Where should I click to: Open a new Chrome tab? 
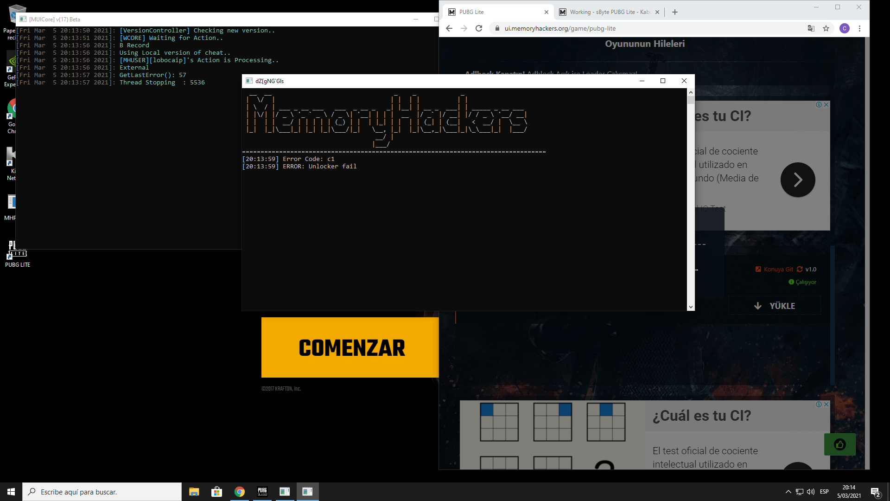tap(675, 12)
